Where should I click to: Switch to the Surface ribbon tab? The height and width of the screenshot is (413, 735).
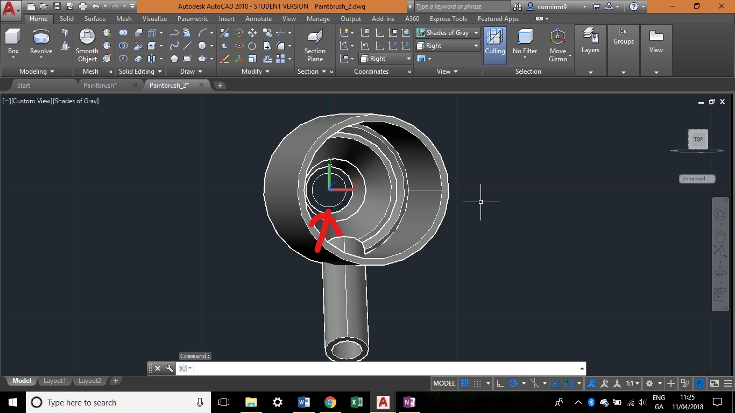tap(95, 18)
